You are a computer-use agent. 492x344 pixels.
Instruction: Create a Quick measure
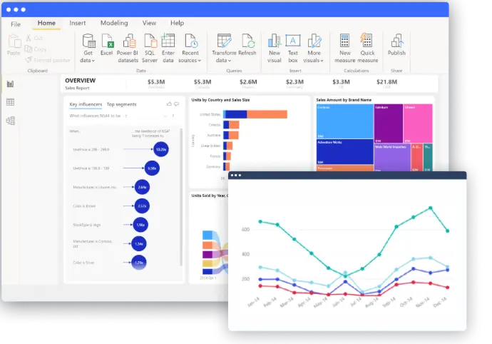(x=367, y=48)
